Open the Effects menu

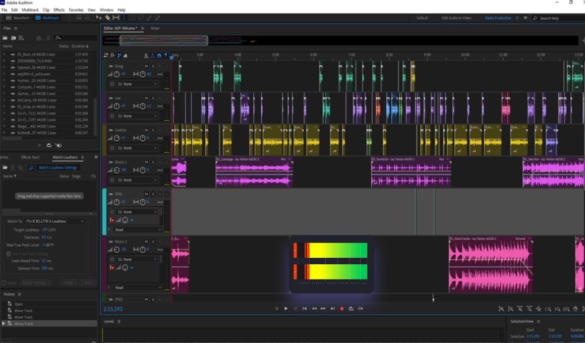[x=59, y=10]
